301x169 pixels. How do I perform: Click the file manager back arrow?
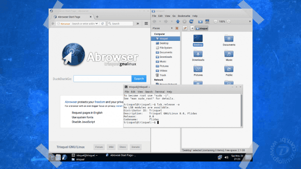[x=154, y=22]
